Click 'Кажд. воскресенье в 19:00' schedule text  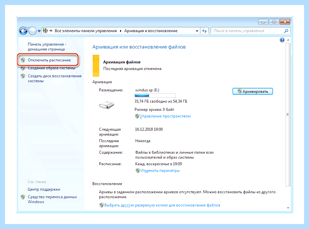click(158, 164)
